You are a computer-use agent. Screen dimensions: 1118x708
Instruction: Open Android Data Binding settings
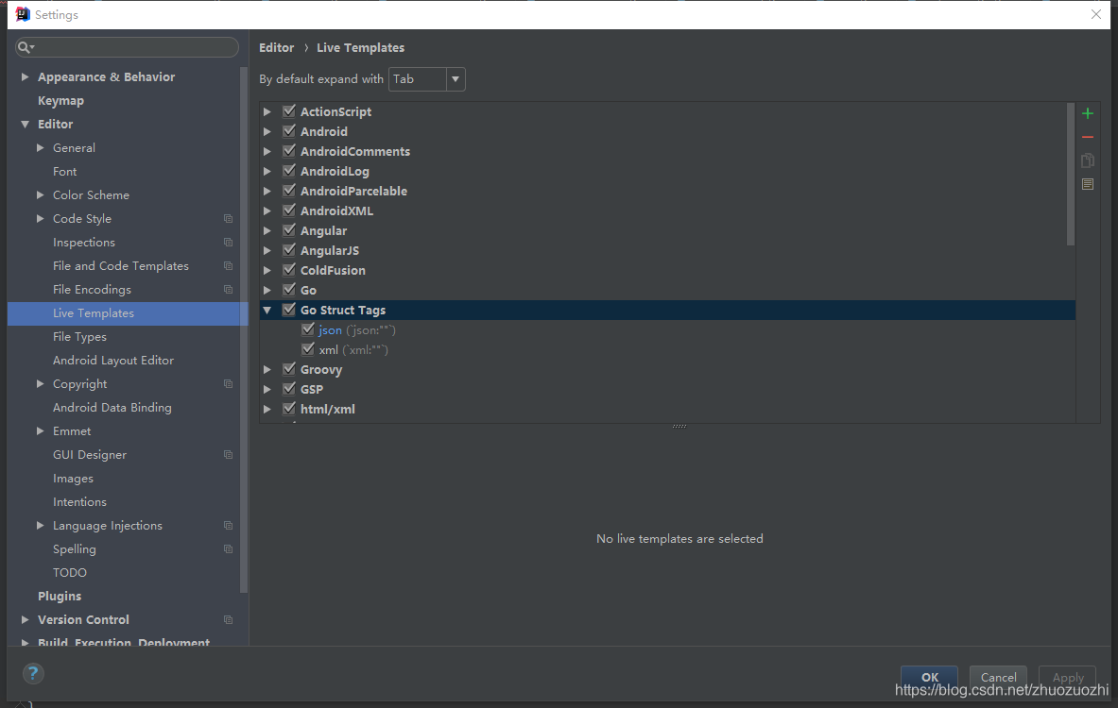(x=112, y=408)
